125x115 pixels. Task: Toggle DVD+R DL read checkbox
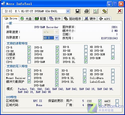point(86,62)
